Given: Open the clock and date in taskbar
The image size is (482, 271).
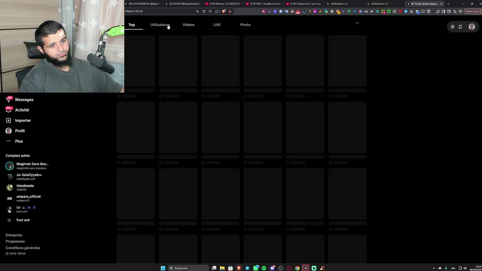Looking at the screenshot, I should (475, 268).
